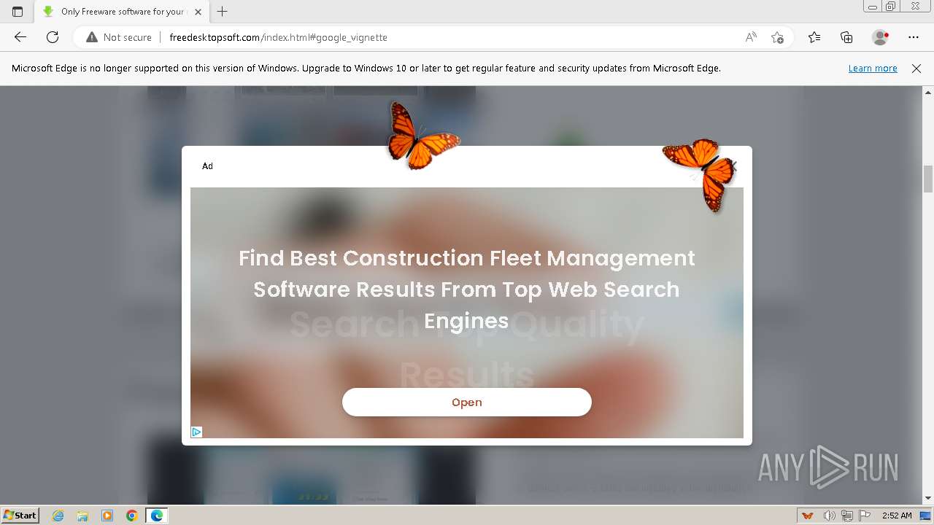934x525 pixels.
Task: Click the page scrollbar up arrow
Action: (928, 93)
